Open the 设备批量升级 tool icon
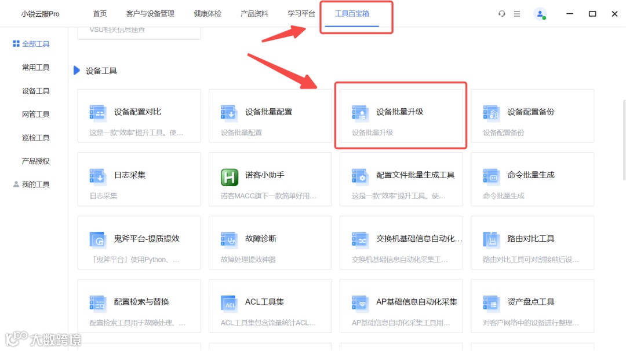626x351 pixels. pos(360,112)
